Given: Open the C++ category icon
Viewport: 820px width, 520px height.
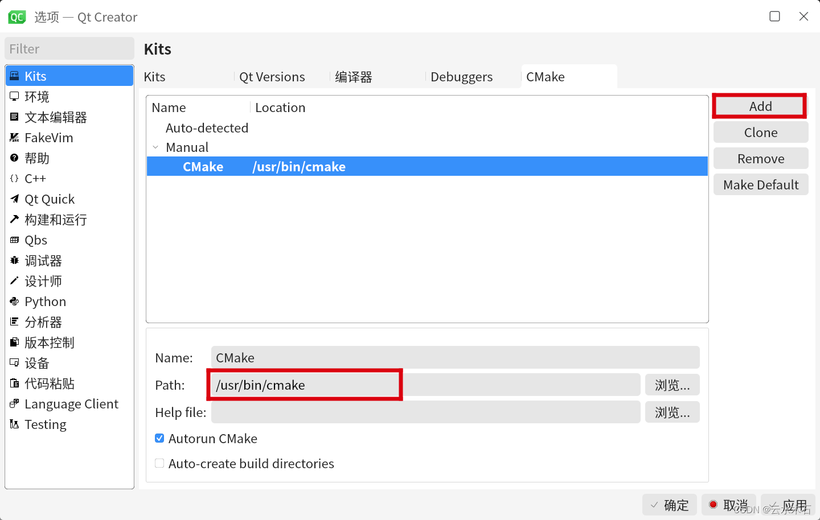Looking at the screenshot, I should tap(14, 178).
